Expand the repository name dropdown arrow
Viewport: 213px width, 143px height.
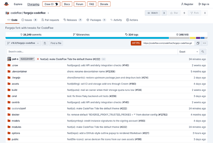(48, 13)
